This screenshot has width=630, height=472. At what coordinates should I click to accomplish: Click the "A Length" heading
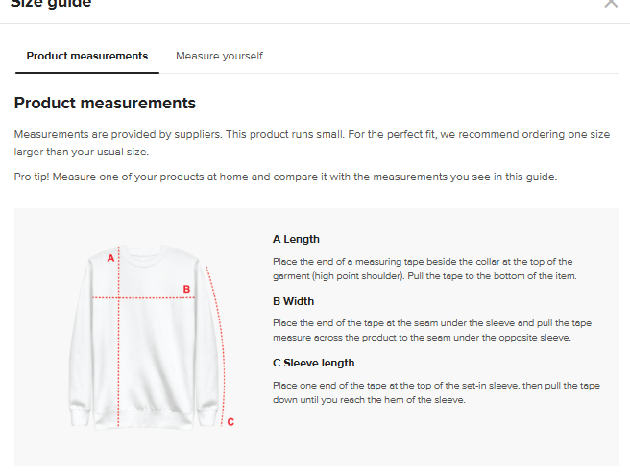click(x=296, y=239)
